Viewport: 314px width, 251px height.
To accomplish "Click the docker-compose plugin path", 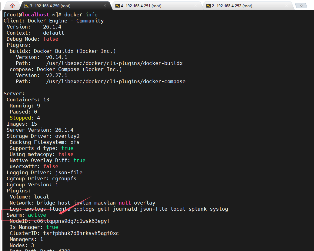I will pos(115,81).
